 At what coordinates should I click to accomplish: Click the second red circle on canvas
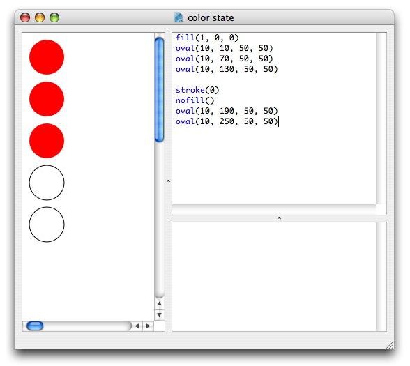(x=47, y=99)
